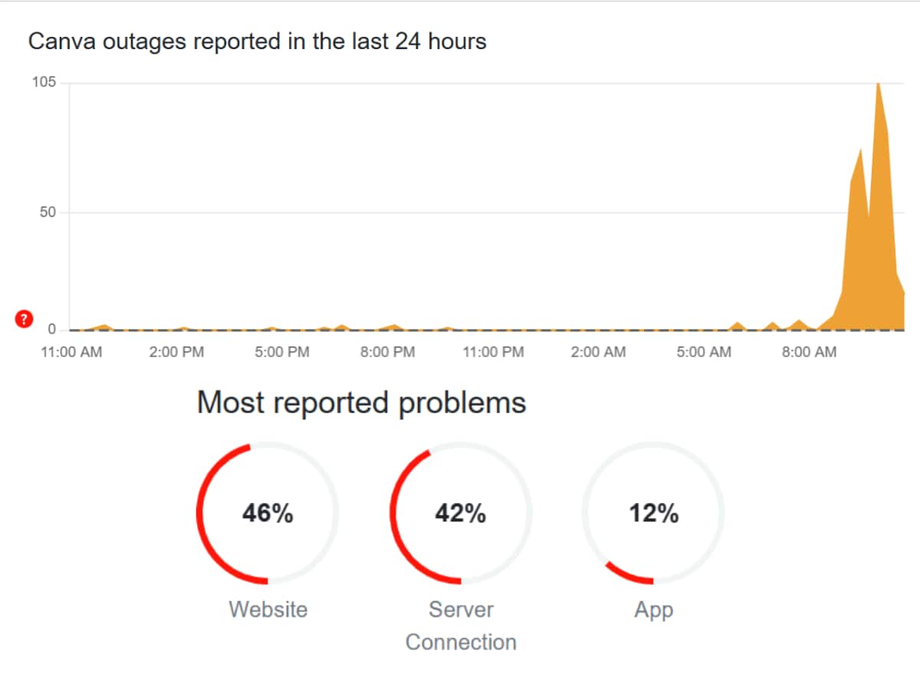Click the 8:00 AM time axis label
This screenshot has height=690, width=920.
(x=809, y=352)
